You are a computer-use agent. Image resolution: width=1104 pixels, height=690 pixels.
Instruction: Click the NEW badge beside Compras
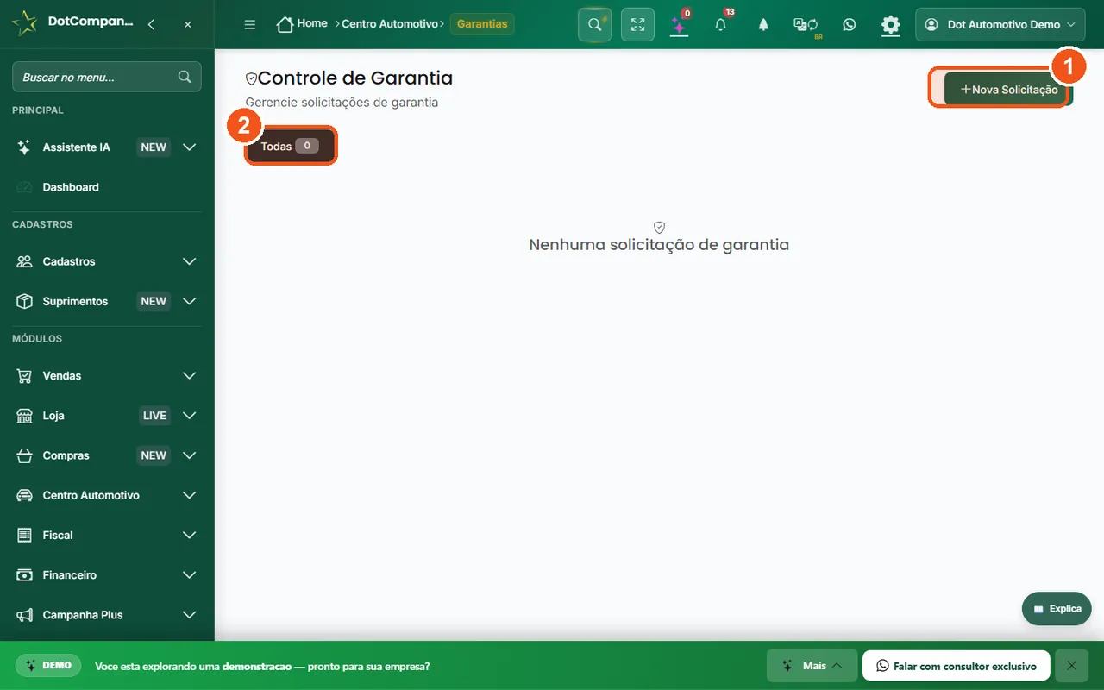pos(154,455)
